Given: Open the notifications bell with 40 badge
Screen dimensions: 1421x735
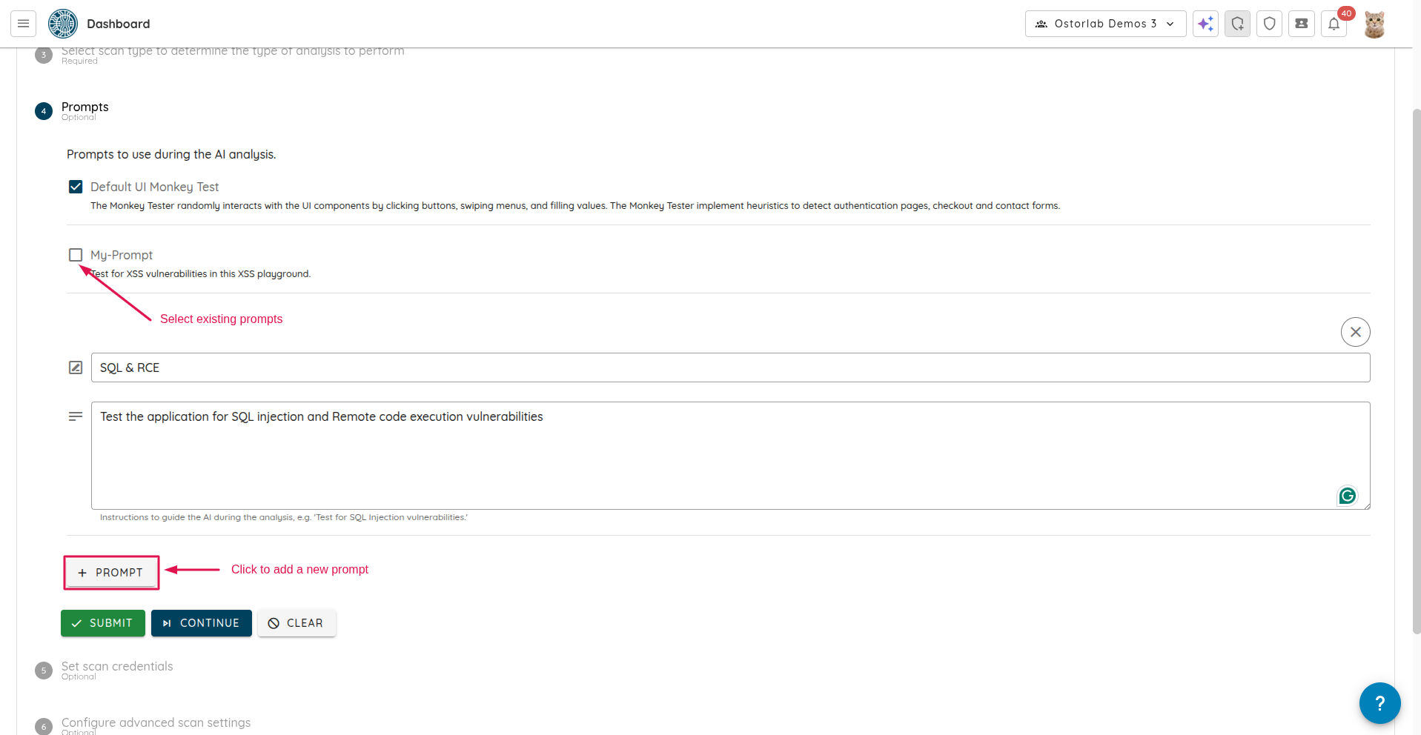Looking at the screenshot, I should pyautogui.click(x=1334, y=24).
